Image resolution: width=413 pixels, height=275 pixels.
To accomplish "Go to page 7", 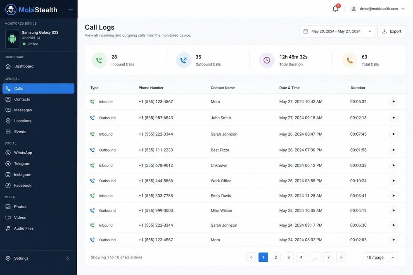I will [328, 257].
